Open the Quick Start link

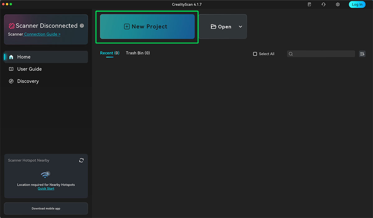[46, 188]
